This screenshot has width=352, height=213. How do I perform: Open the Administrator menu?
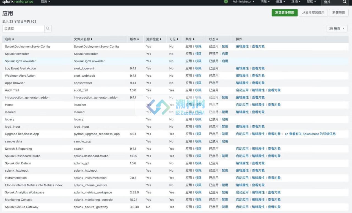pyautogui.click(x=243, y=2)
